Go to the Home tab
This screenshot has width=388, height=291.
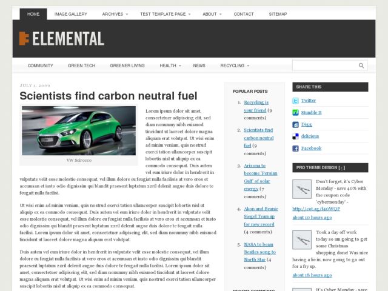click(33, 14)
